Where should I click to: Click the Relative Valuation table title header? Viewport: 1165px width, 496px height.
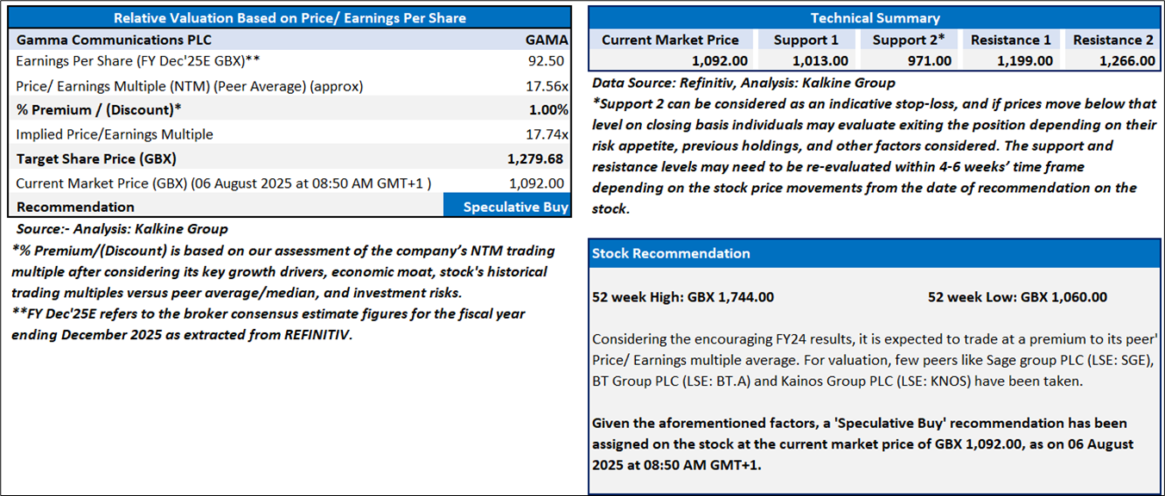[290, 18]
